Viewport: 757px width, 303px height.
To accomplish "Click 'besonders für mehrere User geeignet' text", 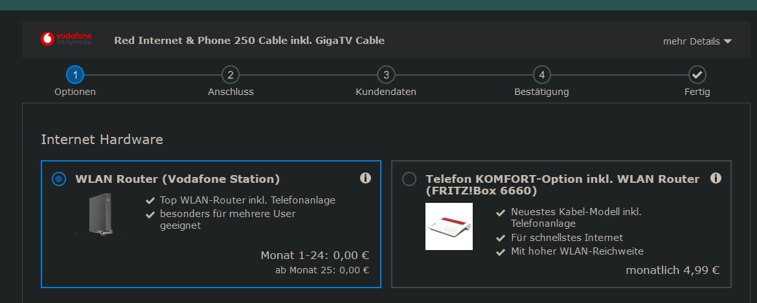I will 228,219.
